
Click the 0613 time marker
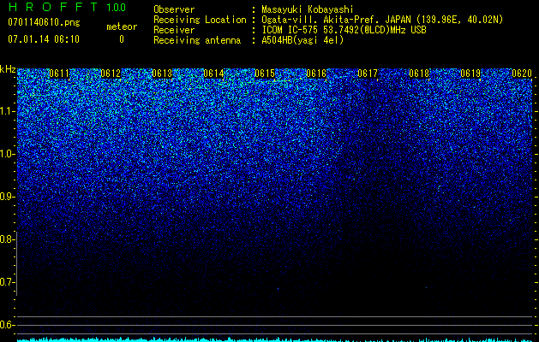(x=162, y=74)
